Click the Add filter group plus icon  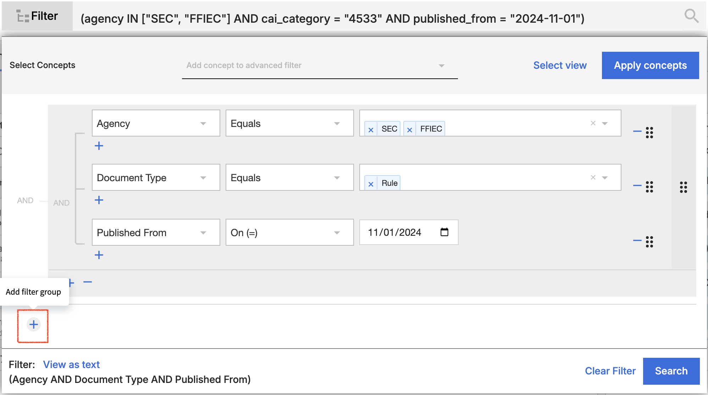[33, 324]
